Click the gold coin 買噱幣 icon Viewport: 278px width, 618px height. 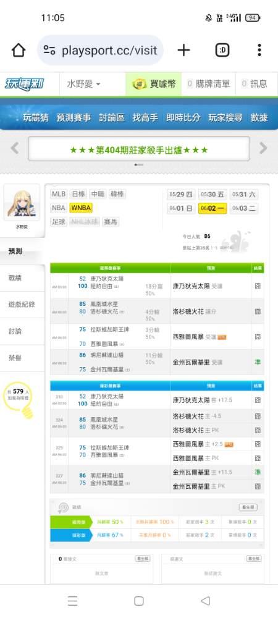tap(140, 84)
